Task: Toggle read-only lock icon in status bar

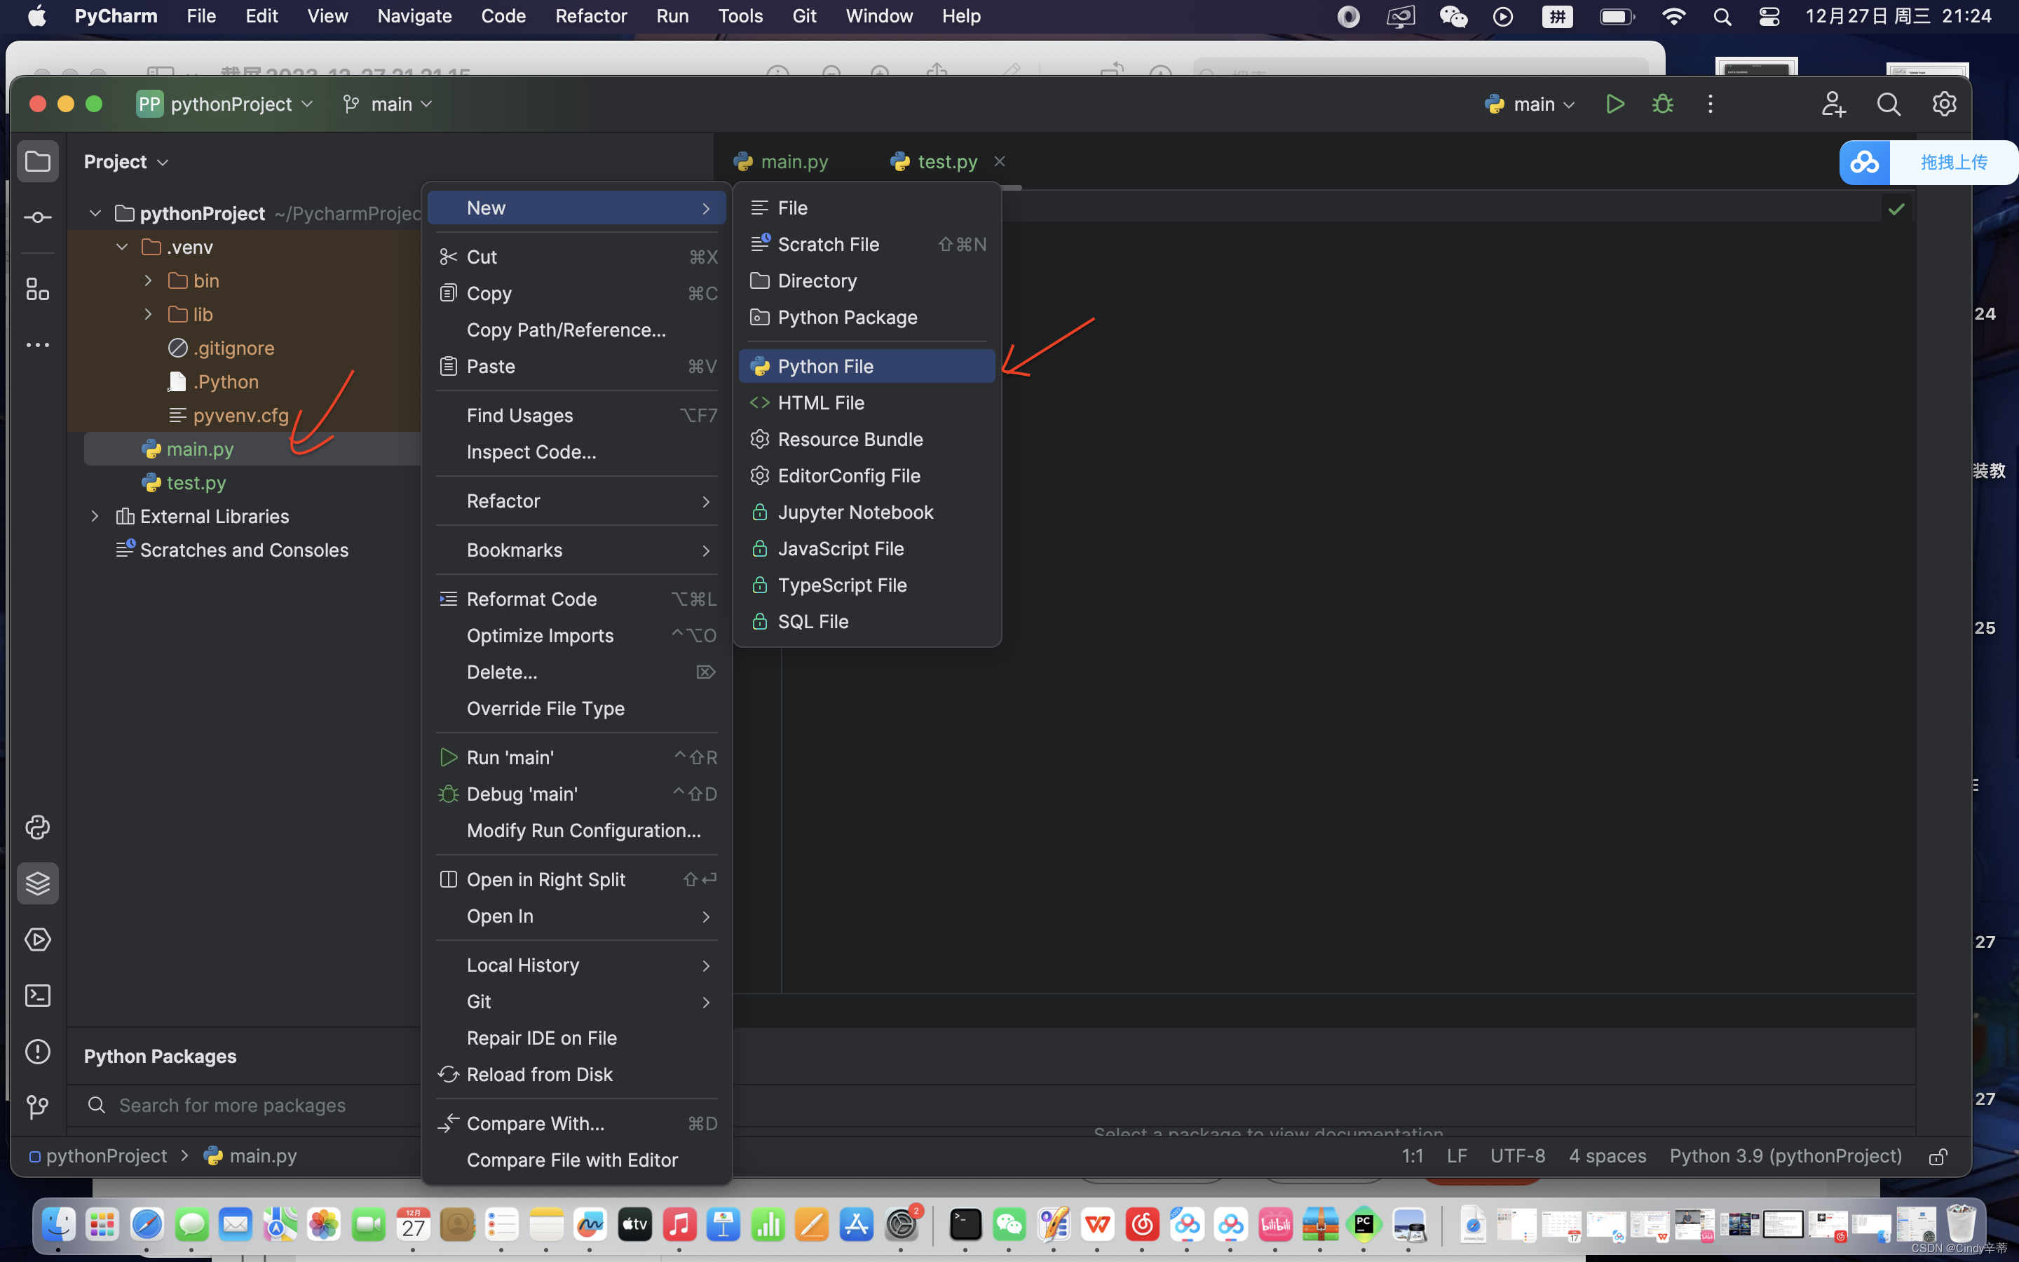Action: click(x=1937, y=1156)
